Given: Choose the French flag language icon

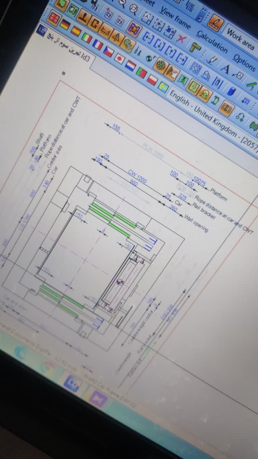Looking at the screenshot, I should [x=97, y=45].
